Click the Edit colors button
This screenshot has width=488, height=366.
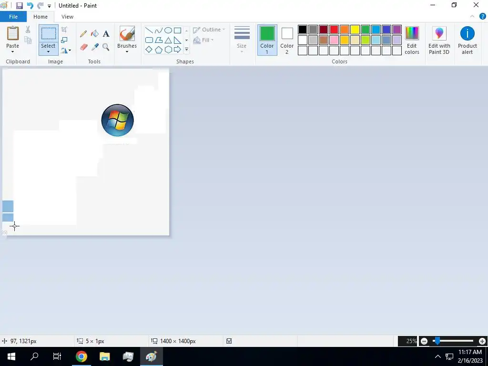(412, 40)
